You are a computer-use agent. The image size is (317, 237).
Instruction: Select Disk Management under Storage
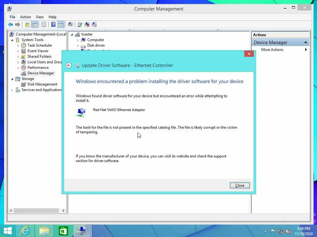tap(42, 84)
